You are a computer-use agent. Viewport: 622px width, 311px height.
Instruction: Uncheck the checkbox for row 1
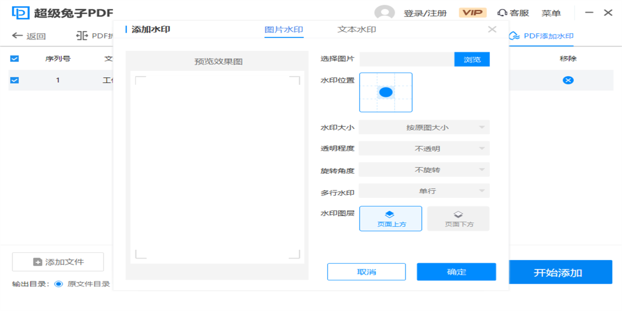[15, 80]
